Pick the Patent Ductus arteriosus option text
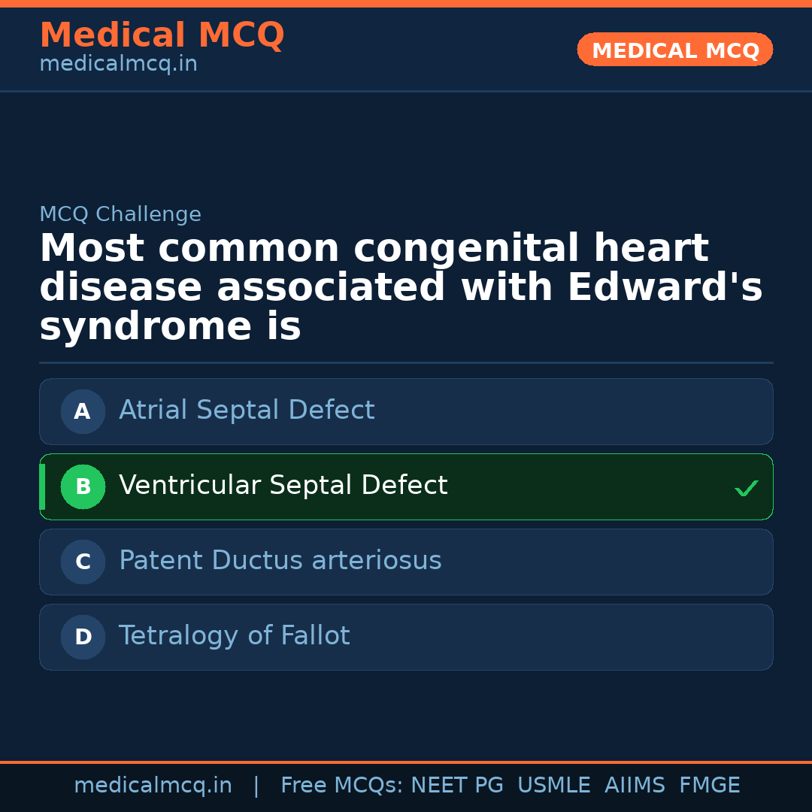The width and height of the screenshot is (812, 812). point(280,561)
